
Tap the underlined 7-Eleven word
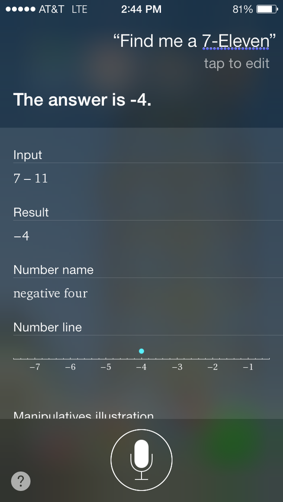tap(236, 41)
